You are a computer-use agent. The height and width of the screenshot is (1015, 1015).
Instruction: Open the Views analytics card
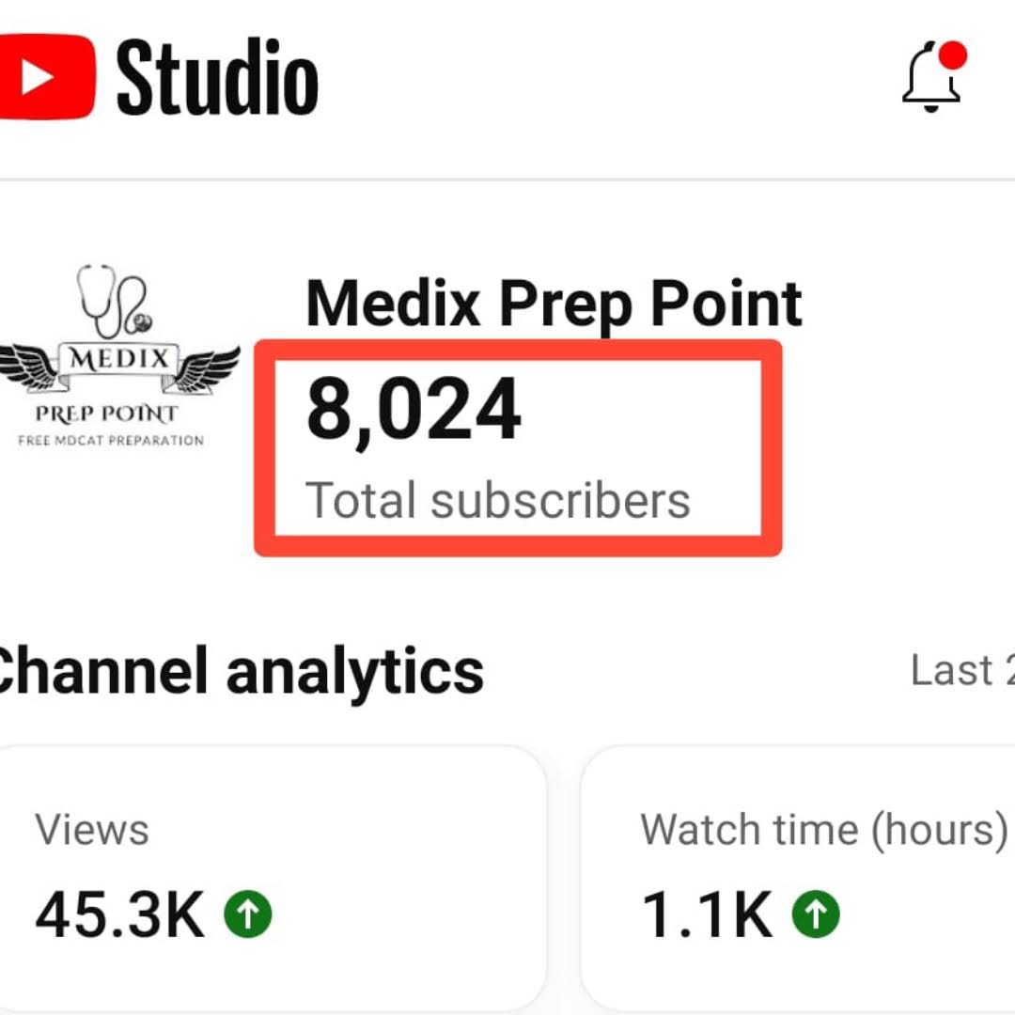coord(272,877)
